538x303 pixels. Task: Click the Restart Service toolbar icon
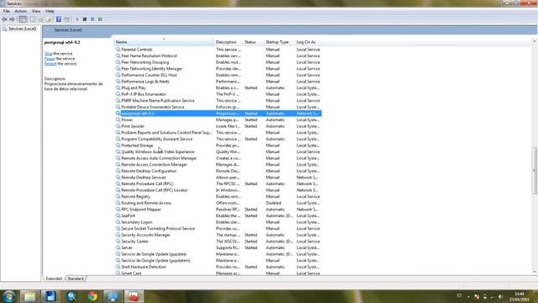tap(100, 19)
